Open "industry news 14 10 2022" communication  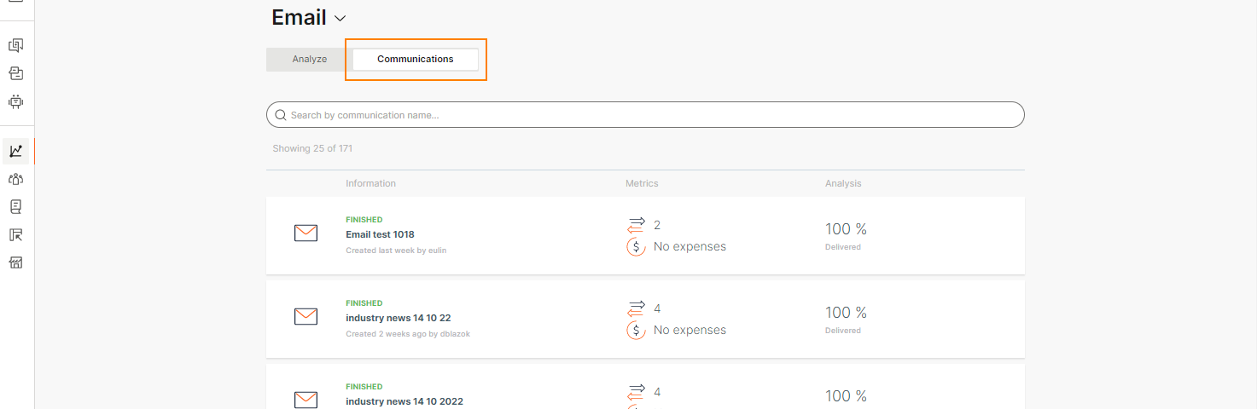pos(404,401)
